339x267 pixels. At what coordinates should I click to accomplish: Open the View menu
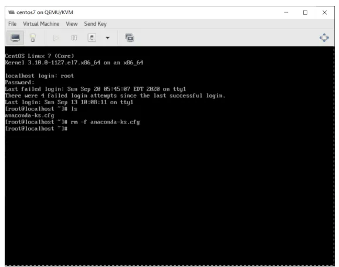click(x=72, y=24)
